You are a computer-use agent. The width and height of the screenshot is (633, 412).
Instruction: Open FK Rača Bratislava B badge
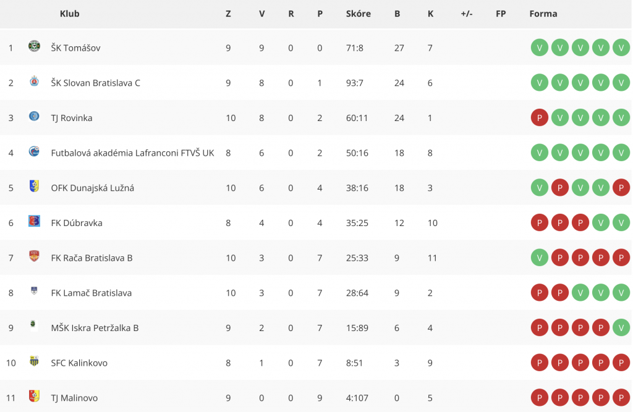coord(35,256)
